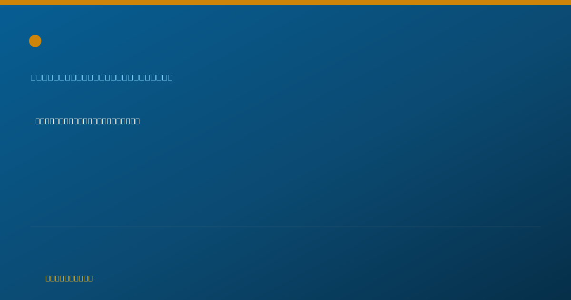Click the first glyph of white text line
The width and height of the screenshot is (571, 300).
(x=38, y=121)
